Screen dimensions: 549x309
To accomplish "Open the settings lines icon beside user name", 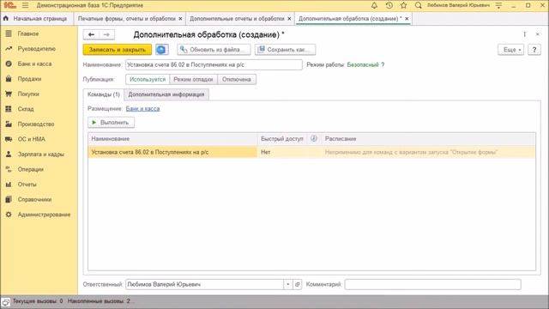I will tap(498, 5).
